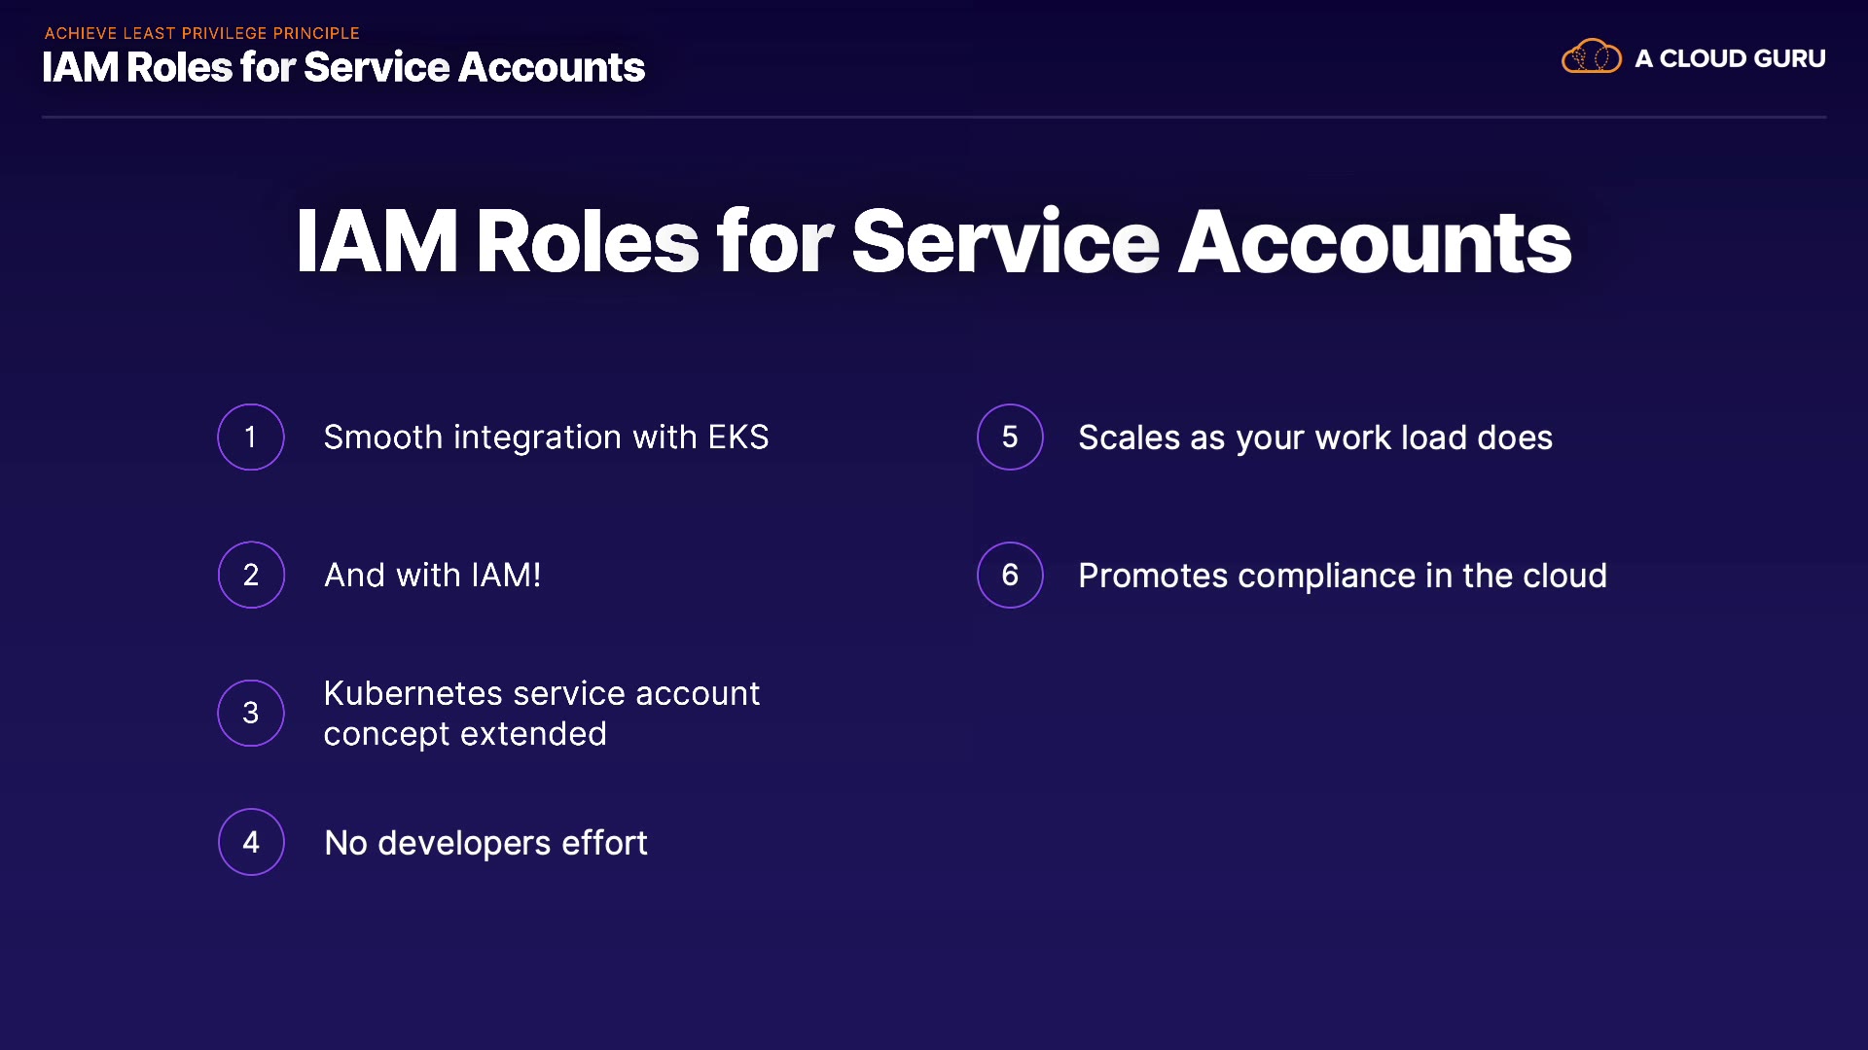The width and height of the screenshot is (1868, 1050).
Task: Select the circled number 3 bullet
Action: coord(251,713)
